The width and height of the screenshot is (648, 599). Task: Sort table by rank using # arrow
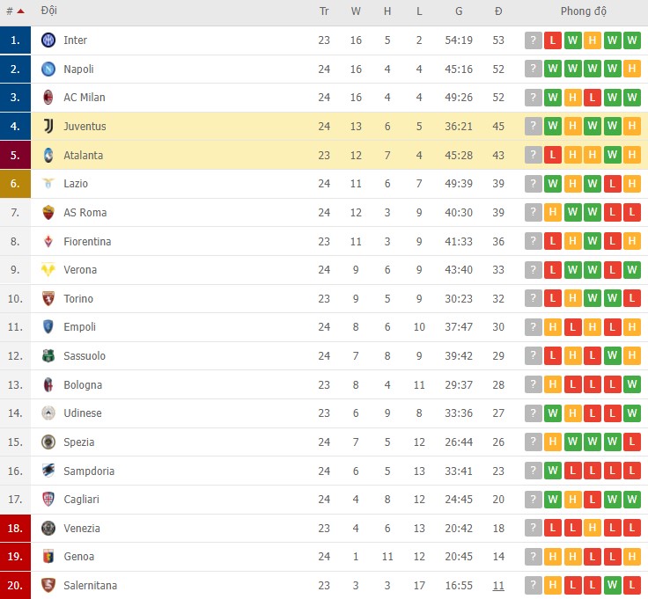coord(15,11)
